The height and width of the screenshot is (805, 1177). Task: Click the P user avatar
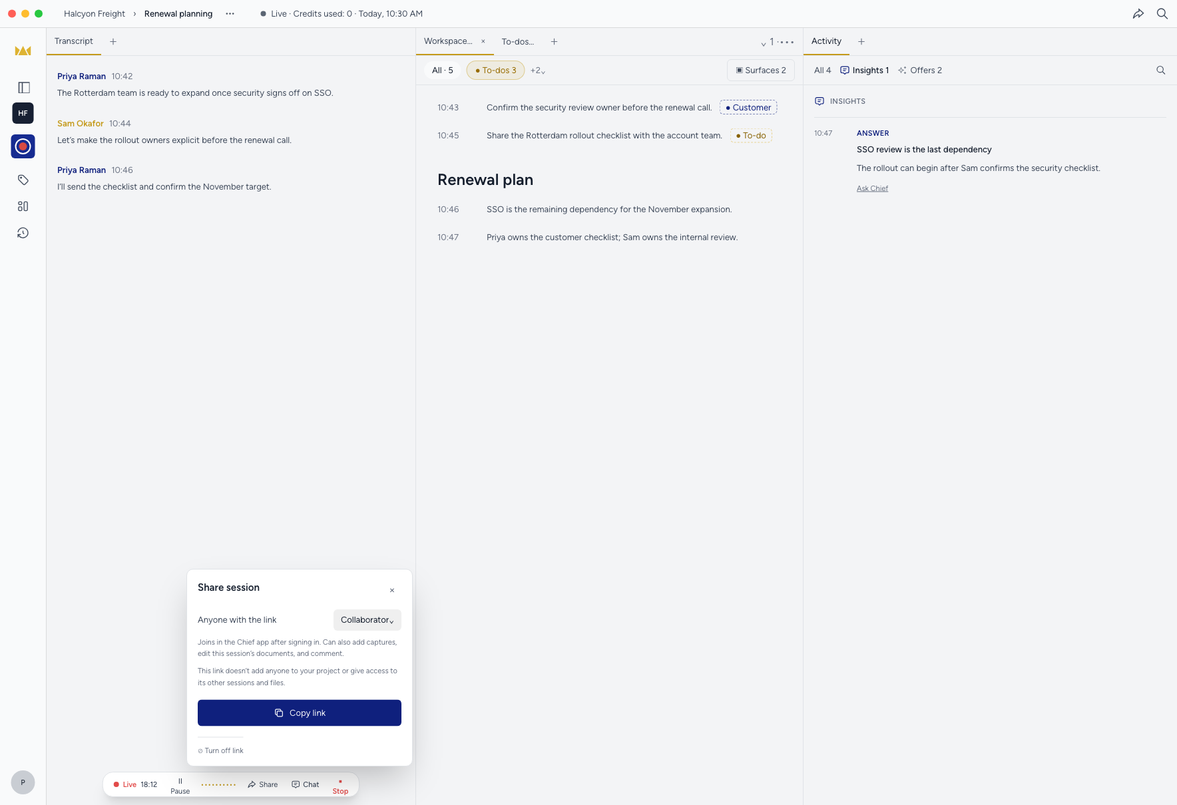pyautogui.click(x=23, y=782)
